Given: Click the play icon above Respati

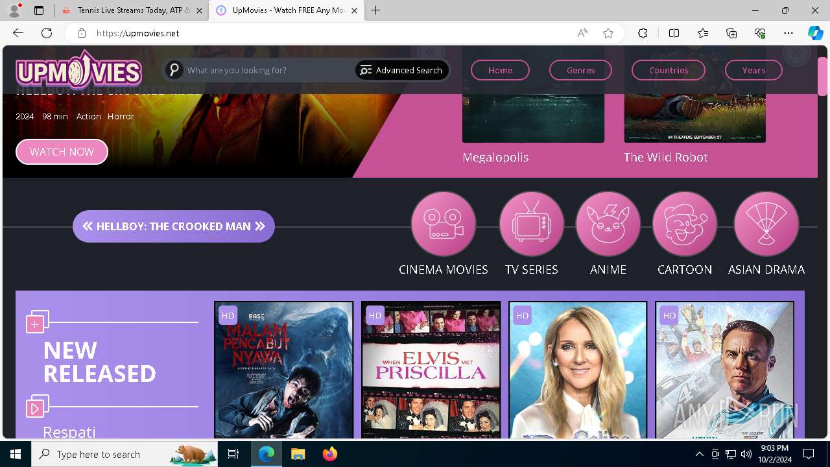Looking at the screenshot, I should point(36,407).
